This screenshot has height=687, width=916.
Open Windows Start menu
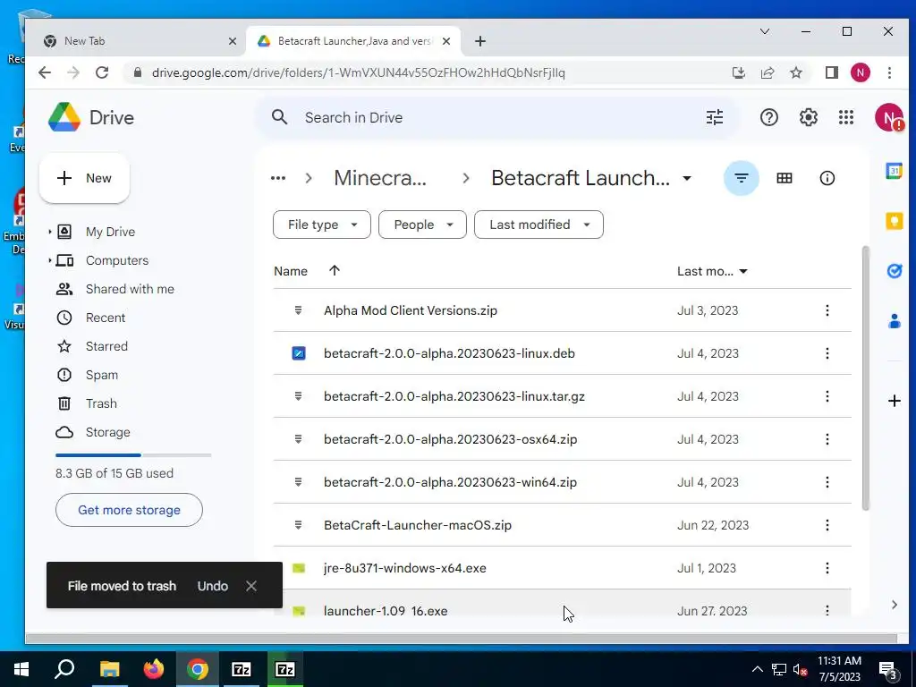21,669
